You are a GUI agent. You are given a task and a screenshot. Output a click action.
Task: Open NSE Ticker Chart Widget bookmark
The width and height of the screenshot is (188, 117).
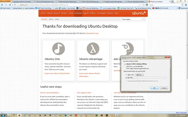[x=43, y=8]
